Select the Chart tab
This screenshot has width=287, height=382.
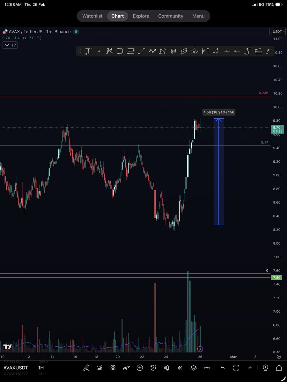coord(118,16)
